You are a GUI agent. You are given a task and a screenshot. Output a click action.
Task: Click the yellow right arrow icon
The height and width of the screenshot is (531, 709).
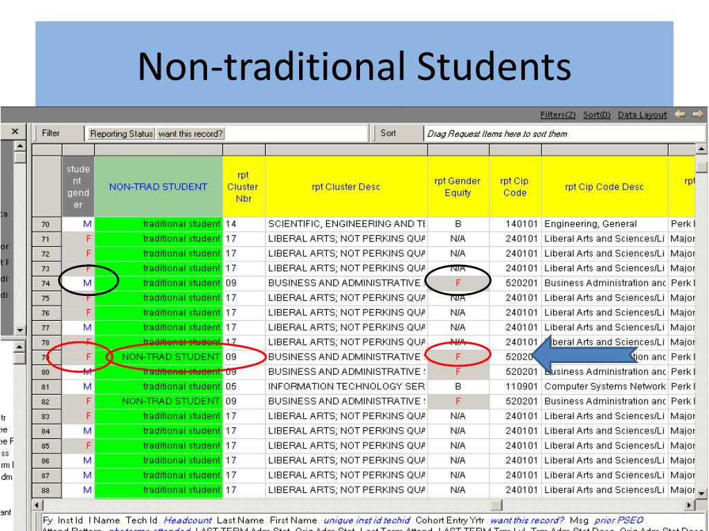697,114
